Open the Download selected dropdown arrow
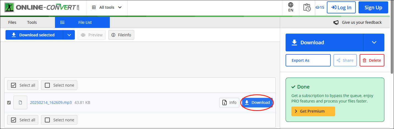 coord(69,35)
